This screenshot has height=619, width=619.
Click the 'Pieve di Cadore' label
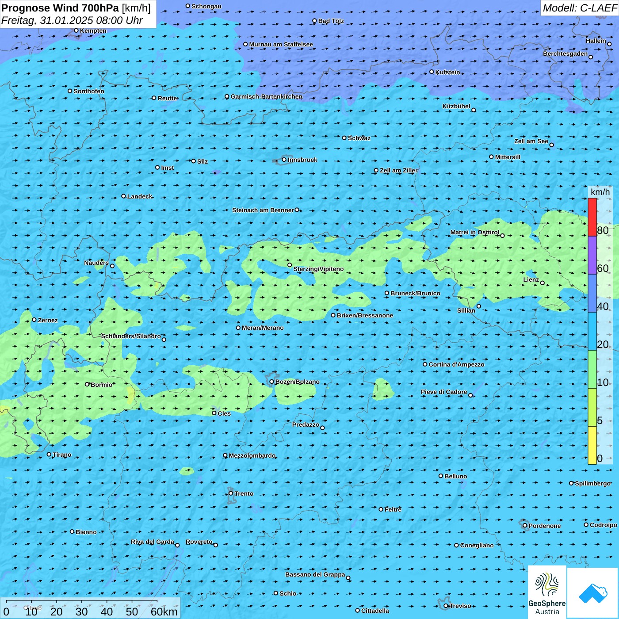point(444,392)
